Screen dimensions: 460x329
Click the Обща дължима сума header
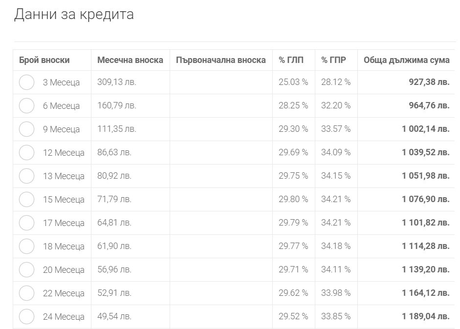(407, 60)
